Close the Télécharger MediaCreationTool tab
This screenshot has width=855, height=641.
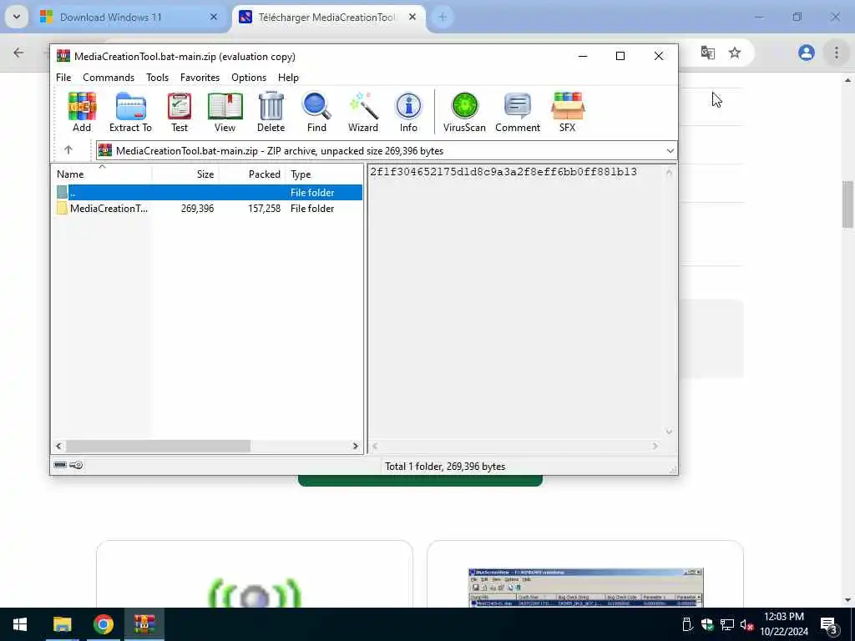point(412,17)
